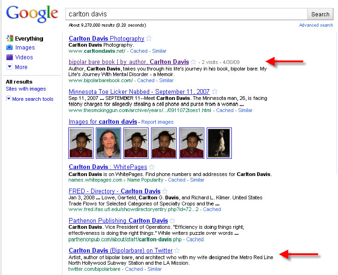The width and height of the screenshot is (338, 275).
Task: Select the Videos search category
Action: tap(24, 57)
